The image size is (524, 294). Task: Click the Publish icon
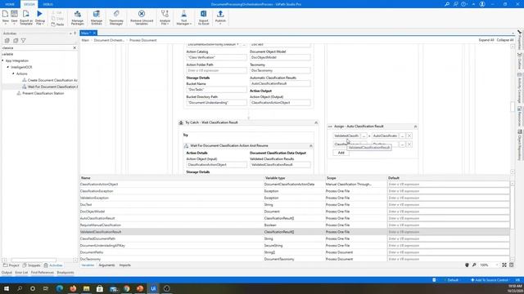click(220, 14)
